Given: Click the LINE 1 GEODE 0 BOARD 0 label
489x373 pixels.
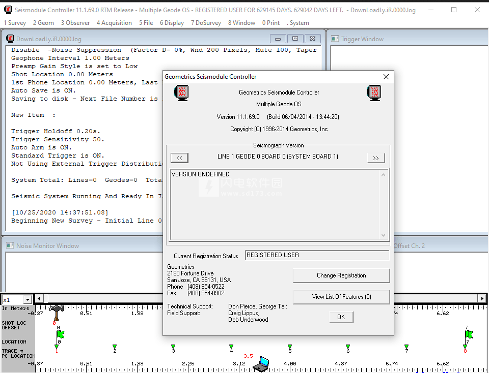Looking at the screenshot, I should click(278, 157).
